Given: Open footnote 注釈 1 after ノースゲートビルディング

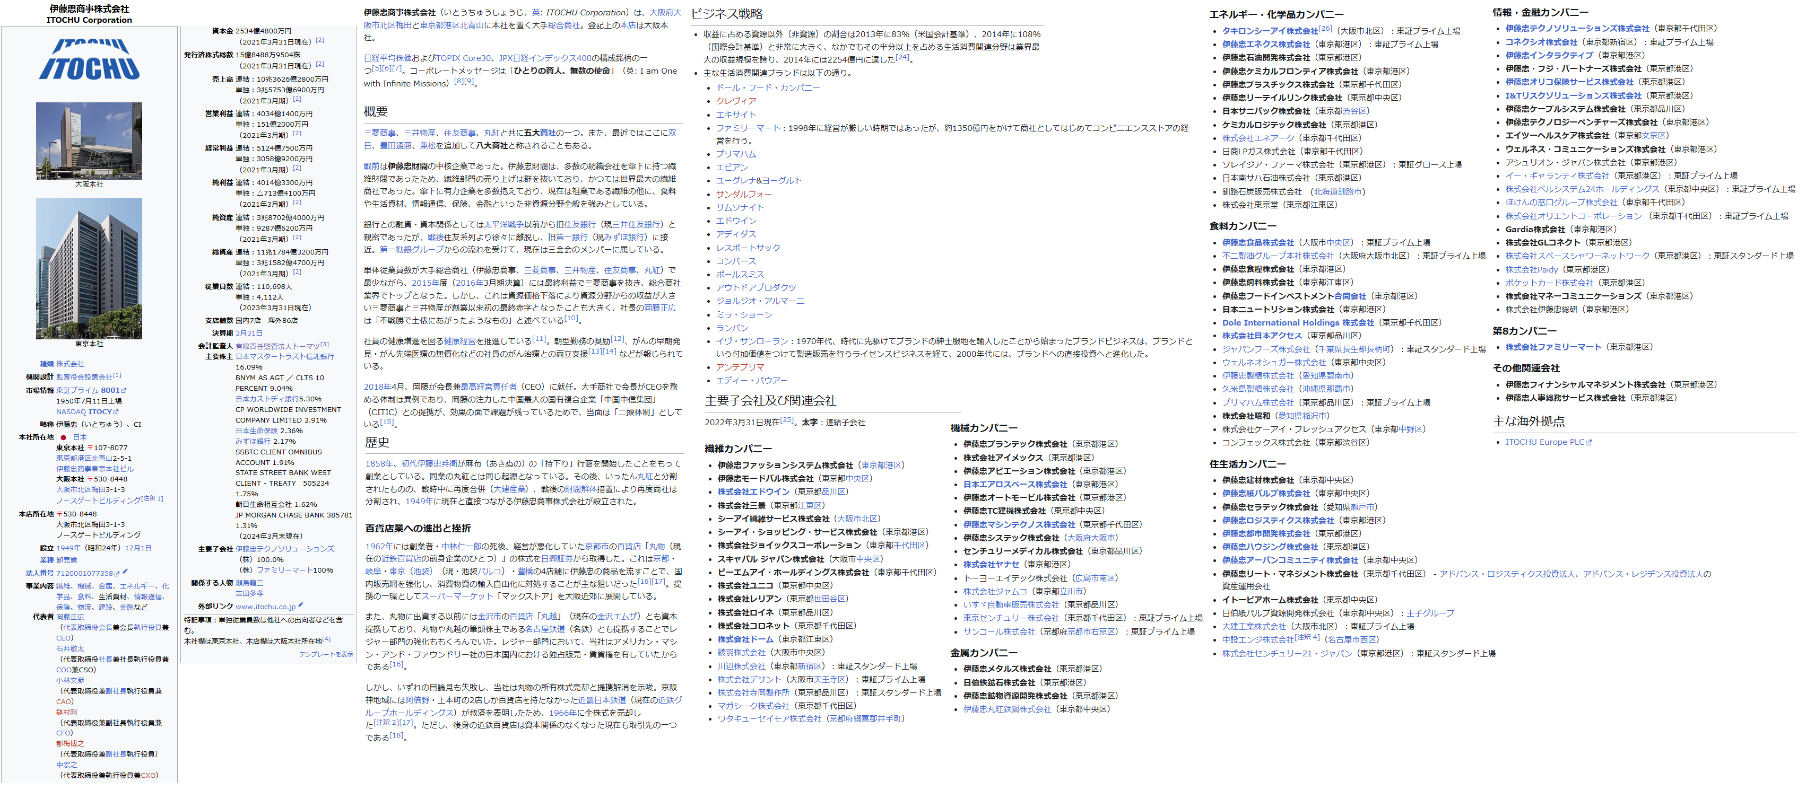Looking at the screenshot, I should click(x=152, y=498).
